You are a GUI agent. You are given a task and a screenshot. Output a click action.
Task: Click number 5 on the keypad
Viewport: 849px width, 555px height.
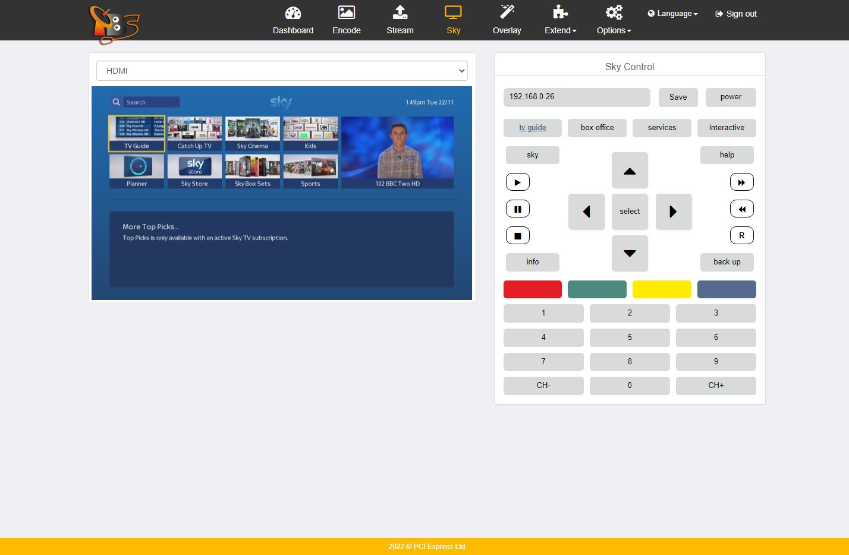pos(630,338)
